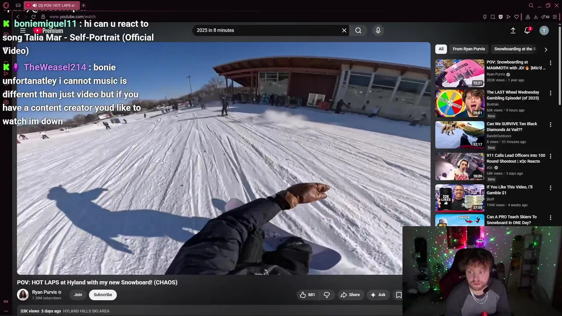Go back to previous page
This screenshot has width=562, height=316.
(18, 17)
